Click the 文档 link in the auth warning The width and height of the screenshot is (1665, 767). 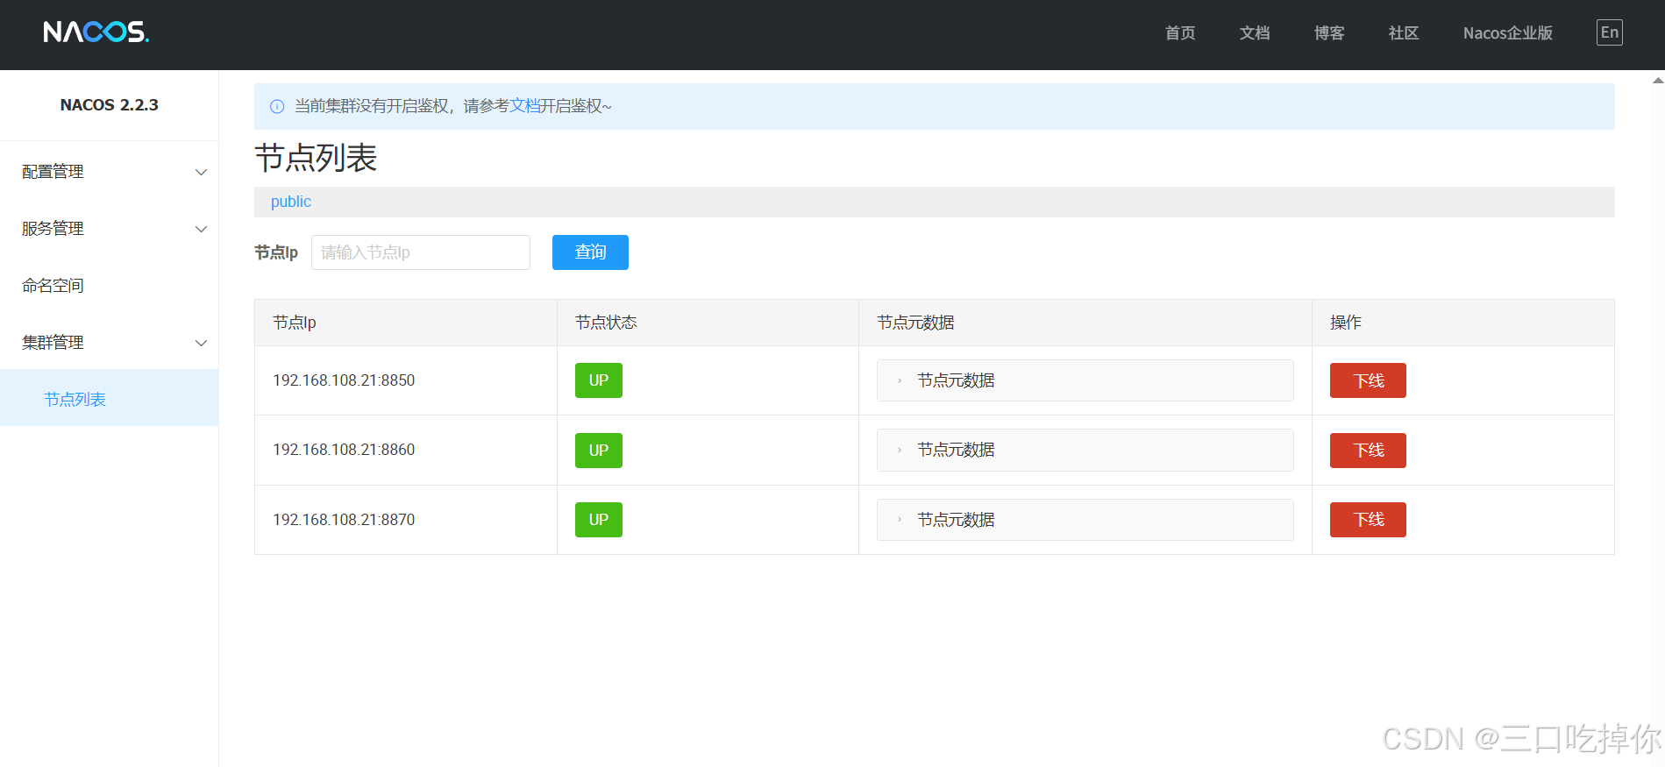pyautogui.click(x=524, y=106)
